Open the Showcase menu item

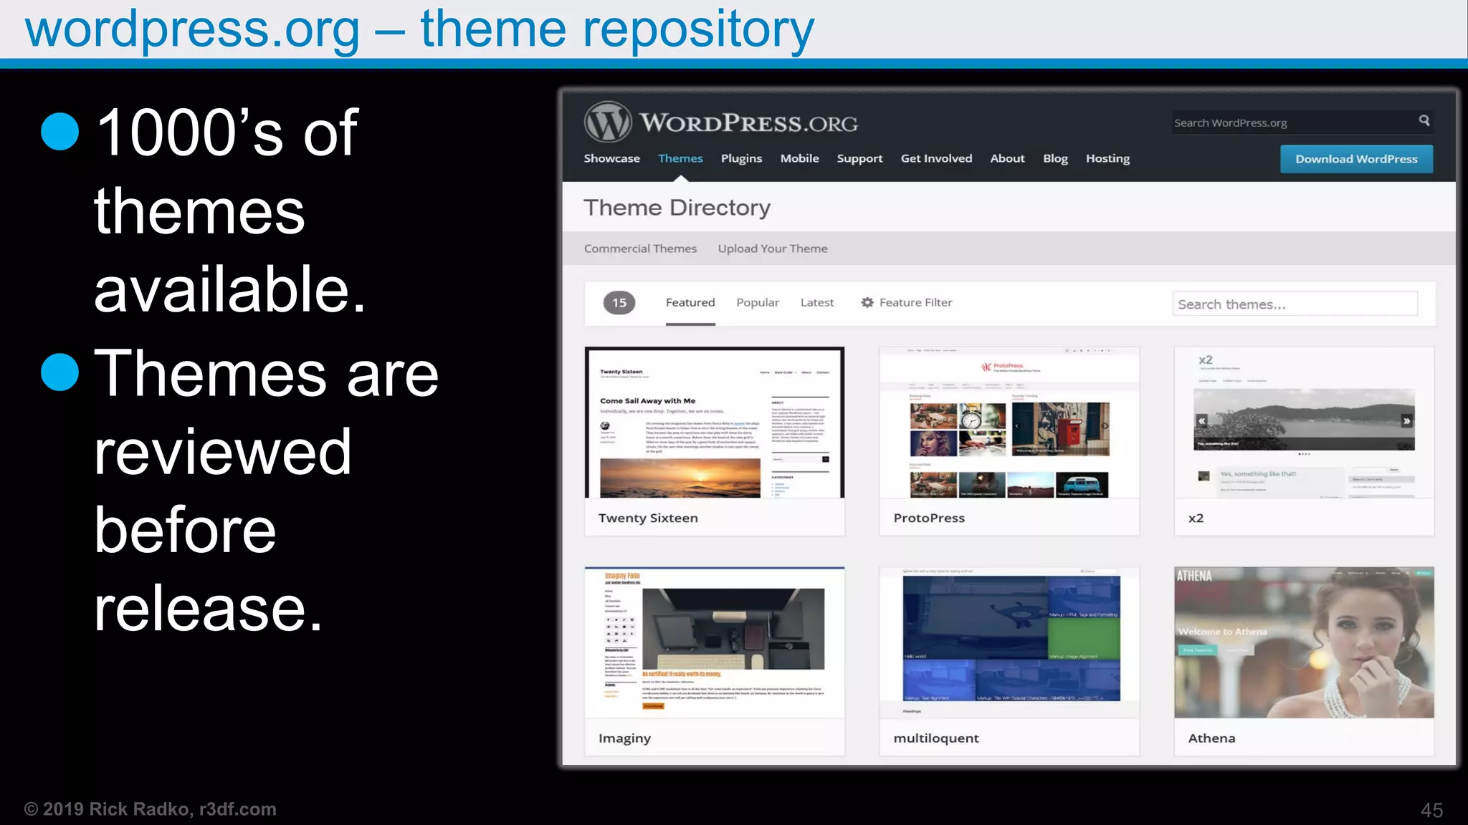click(611, 158)
